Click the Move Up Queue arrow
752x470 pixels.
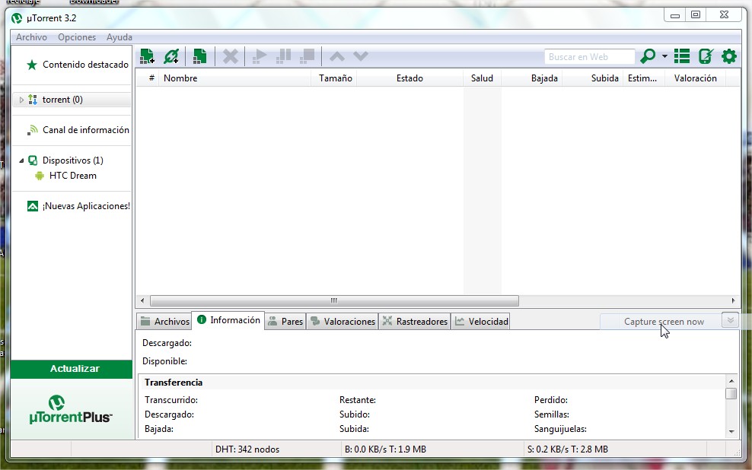(337, 56)
